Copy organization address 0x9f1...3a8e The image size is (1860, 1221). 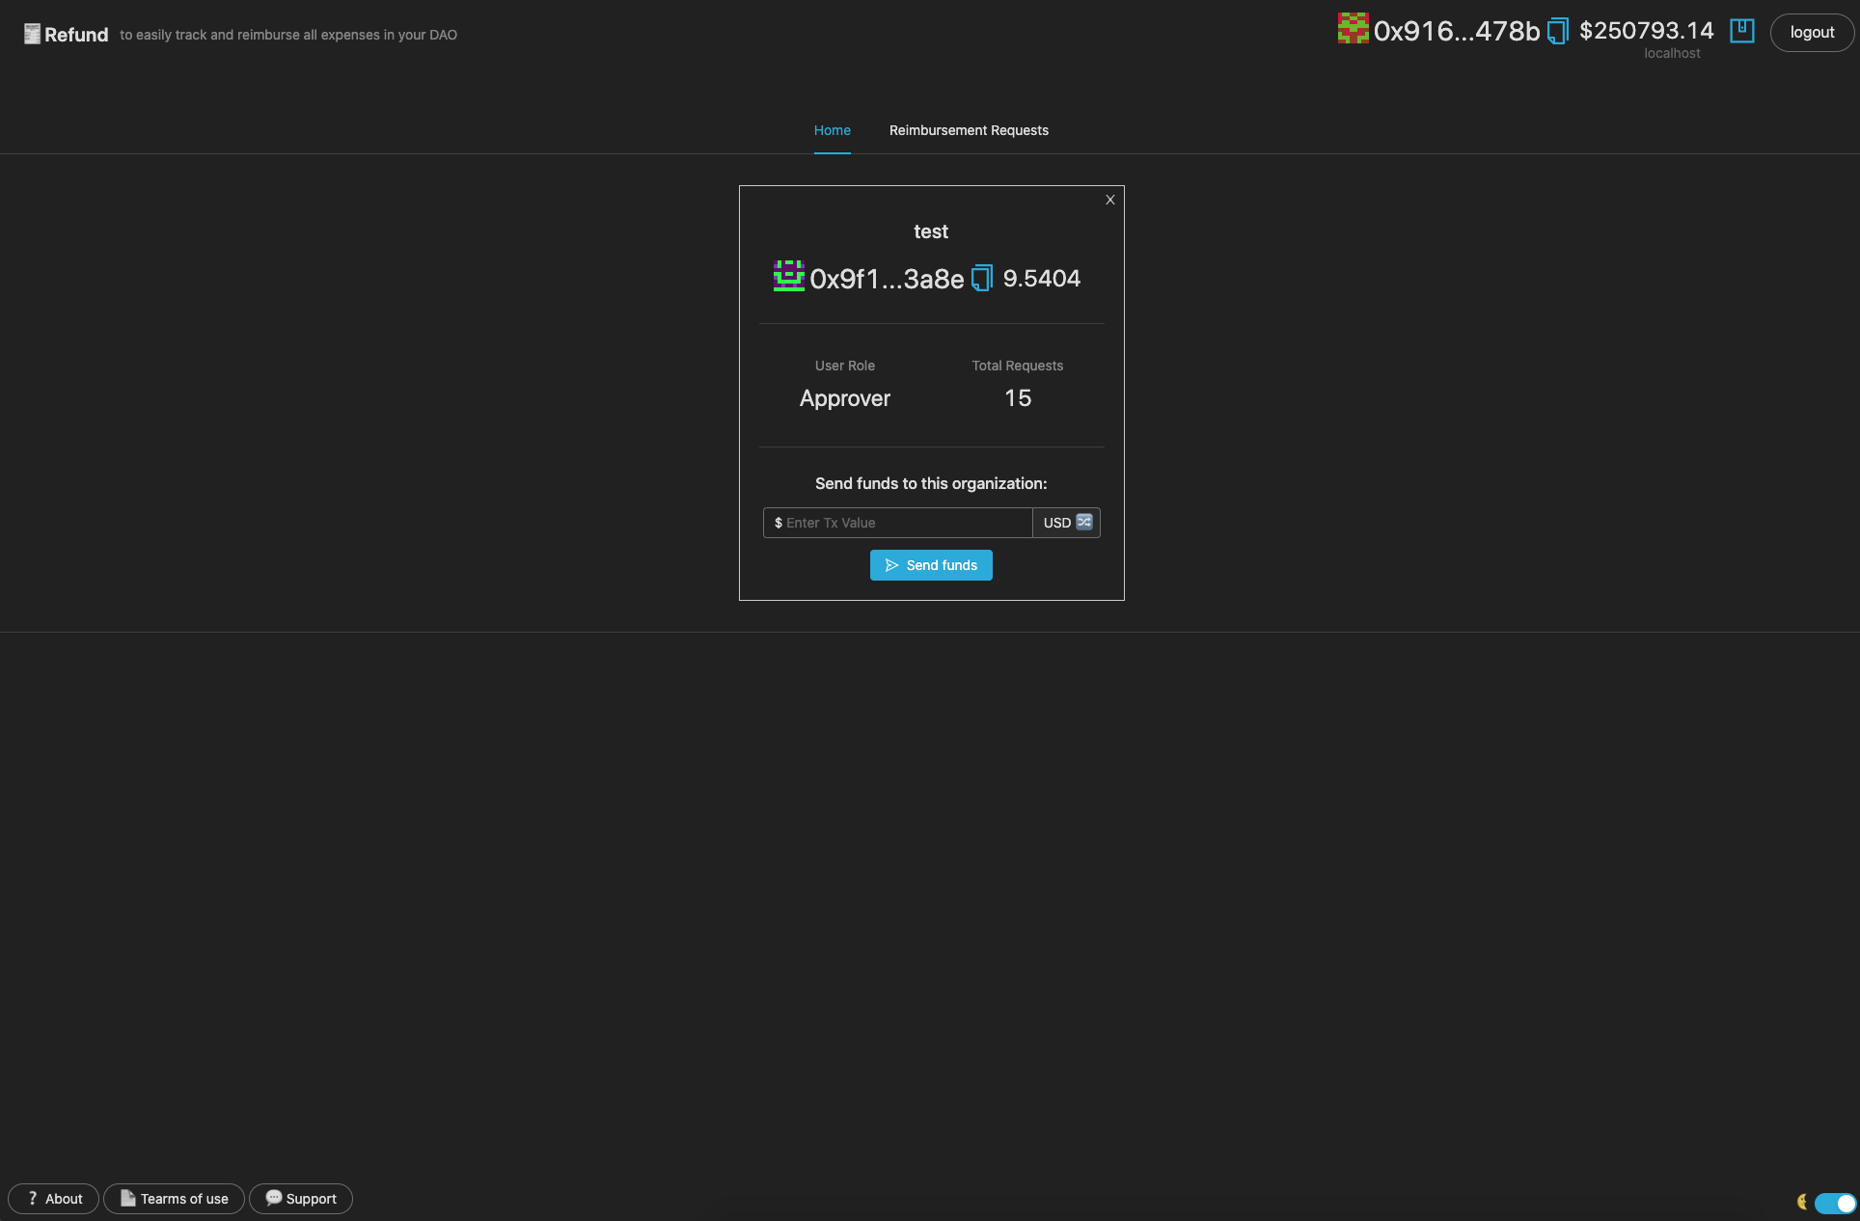982,278
